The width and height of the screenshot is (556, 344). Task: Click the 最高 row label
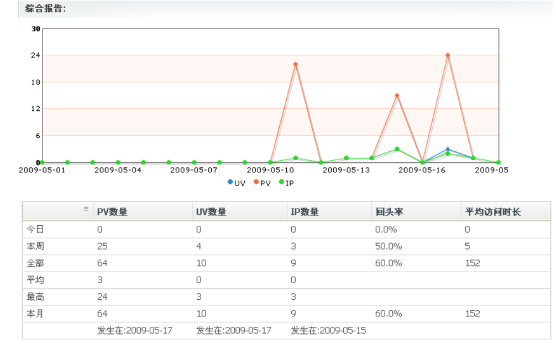tap(35, 297)
